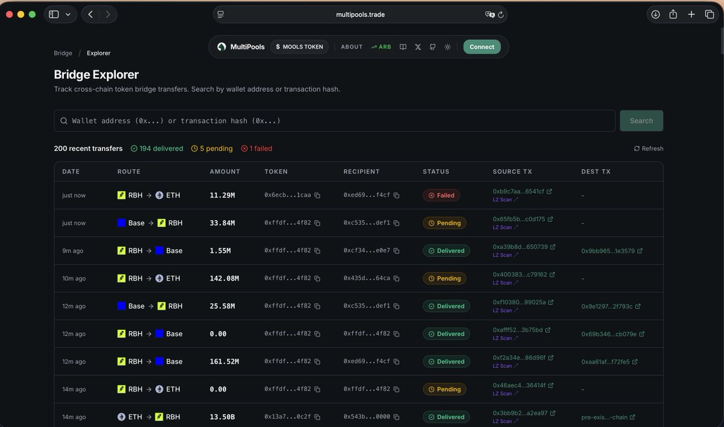
Task: Open destination tx 0xaa61af...f72fe5
Action: pos(609,362)
